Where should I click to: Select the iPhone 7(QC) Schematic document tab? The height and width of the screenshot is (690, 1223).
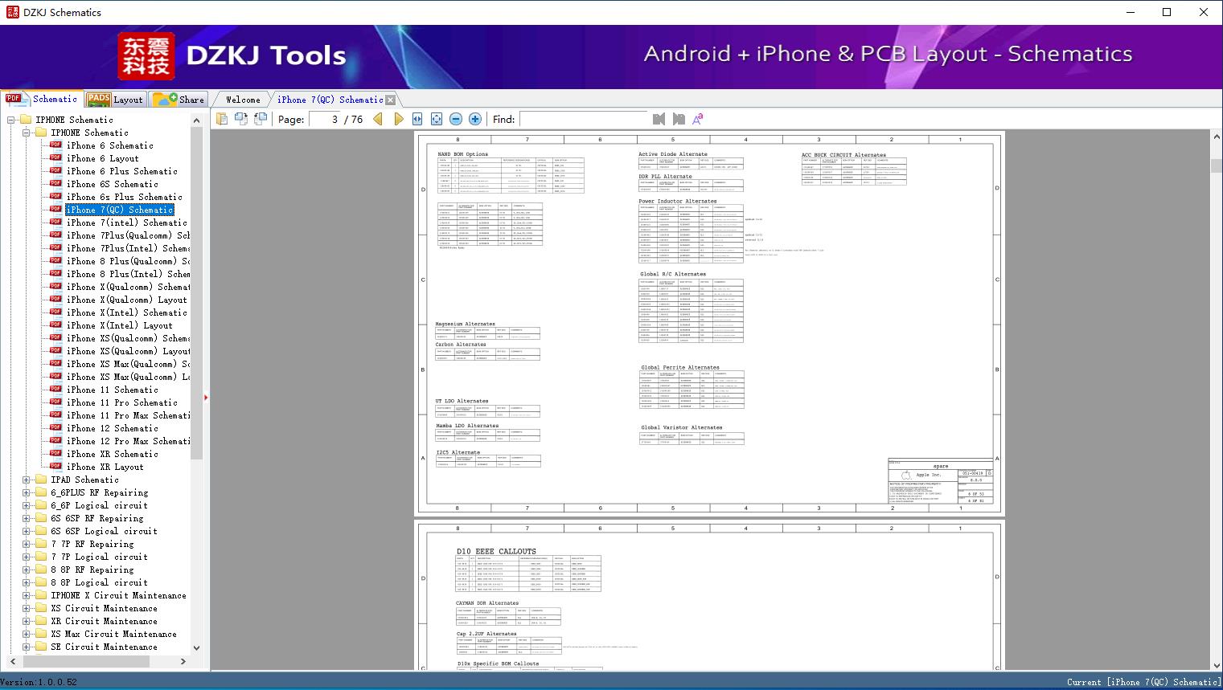(330, 100)
